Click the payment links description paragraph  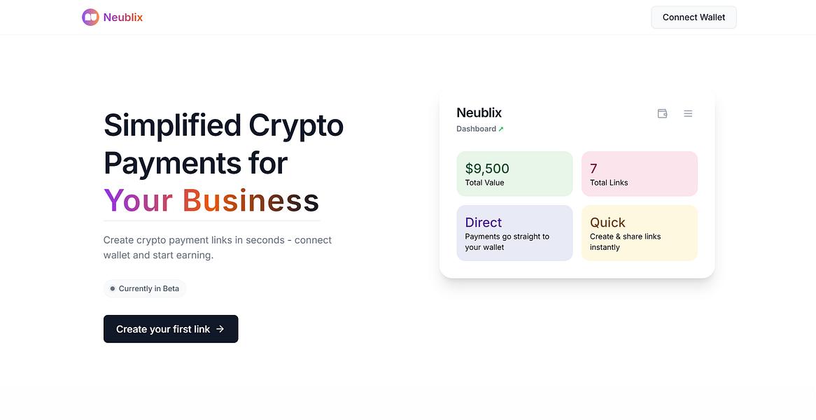218,248
